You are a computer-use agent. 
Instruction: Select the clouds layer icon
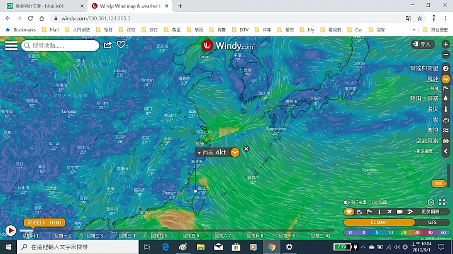(446, 120)
